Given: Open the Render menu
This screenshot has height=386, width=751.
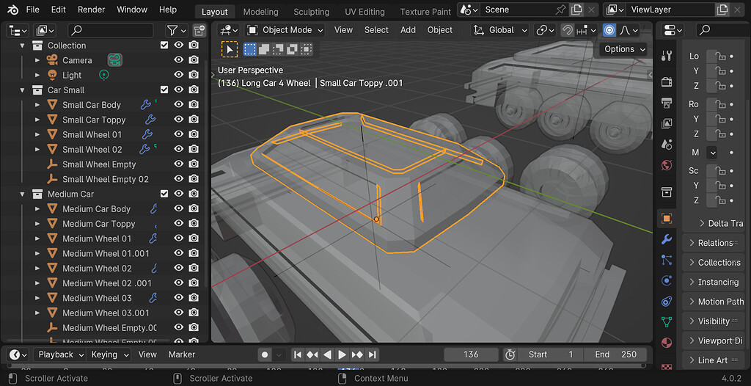Looking at the screenshot, I should 92,10.
